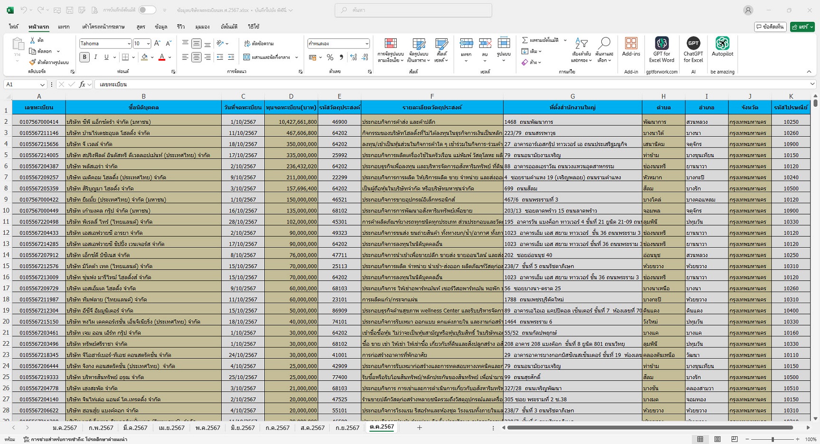Toggle Italic formatting

pos(95,57)
